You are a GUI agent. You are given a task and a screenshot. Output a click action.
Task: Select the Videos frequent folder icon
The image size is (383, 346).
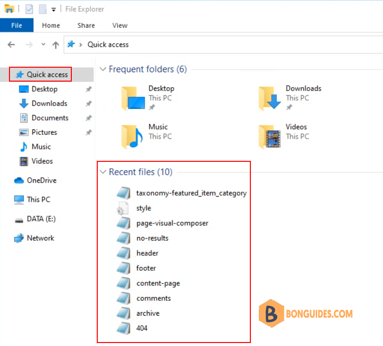(x=270, y=136)
